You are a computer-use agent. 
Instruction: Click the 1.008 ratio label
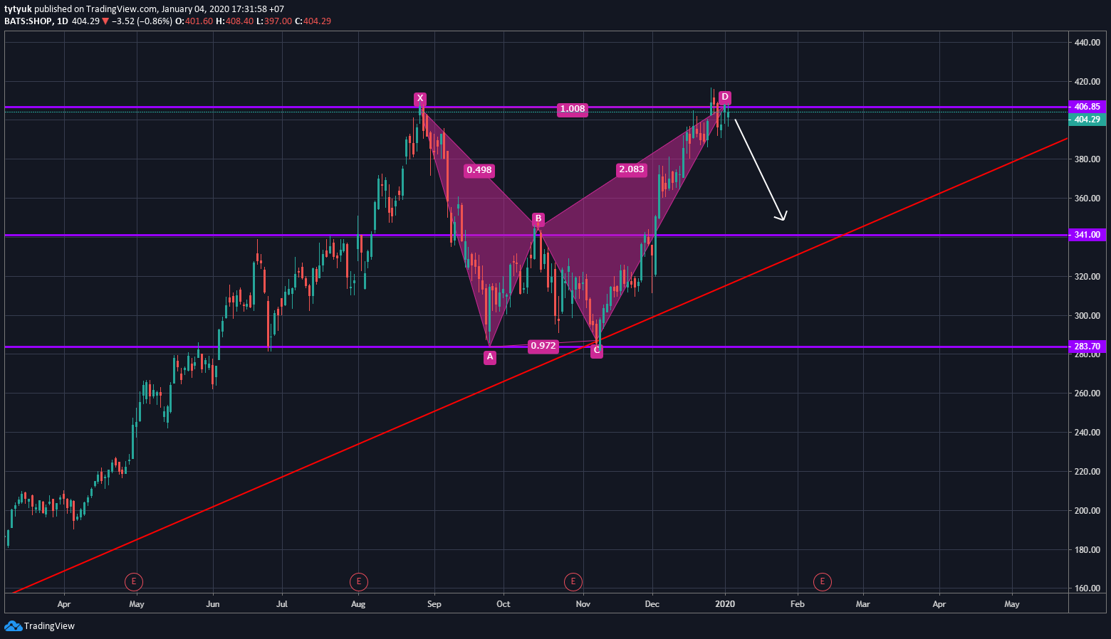click(573, 109)
